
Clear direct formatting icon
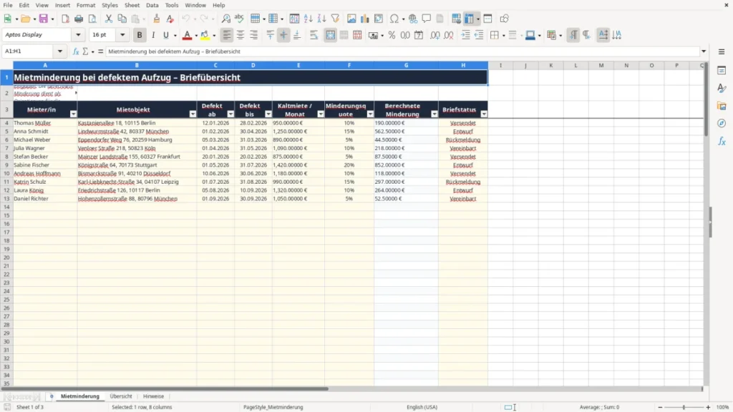pos(170,19)
